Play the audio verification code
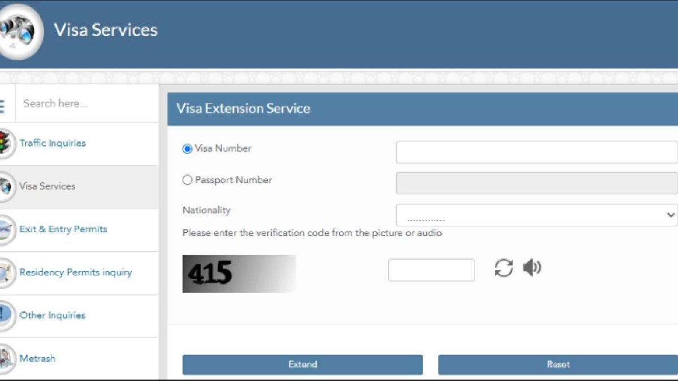 pos(532,268)
